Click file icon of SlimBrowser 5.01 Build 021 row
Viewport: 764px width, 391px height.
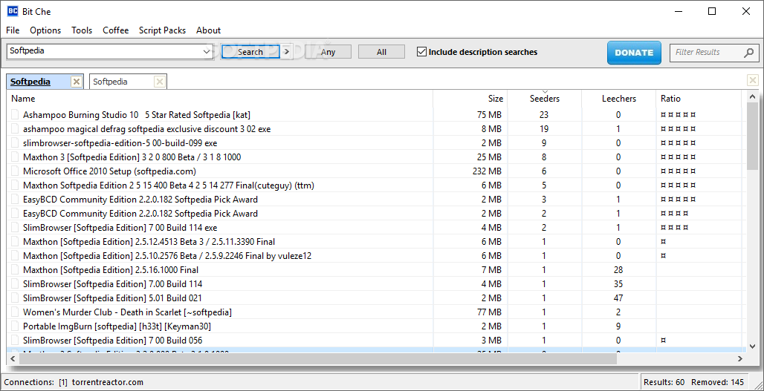pos(15,298)
